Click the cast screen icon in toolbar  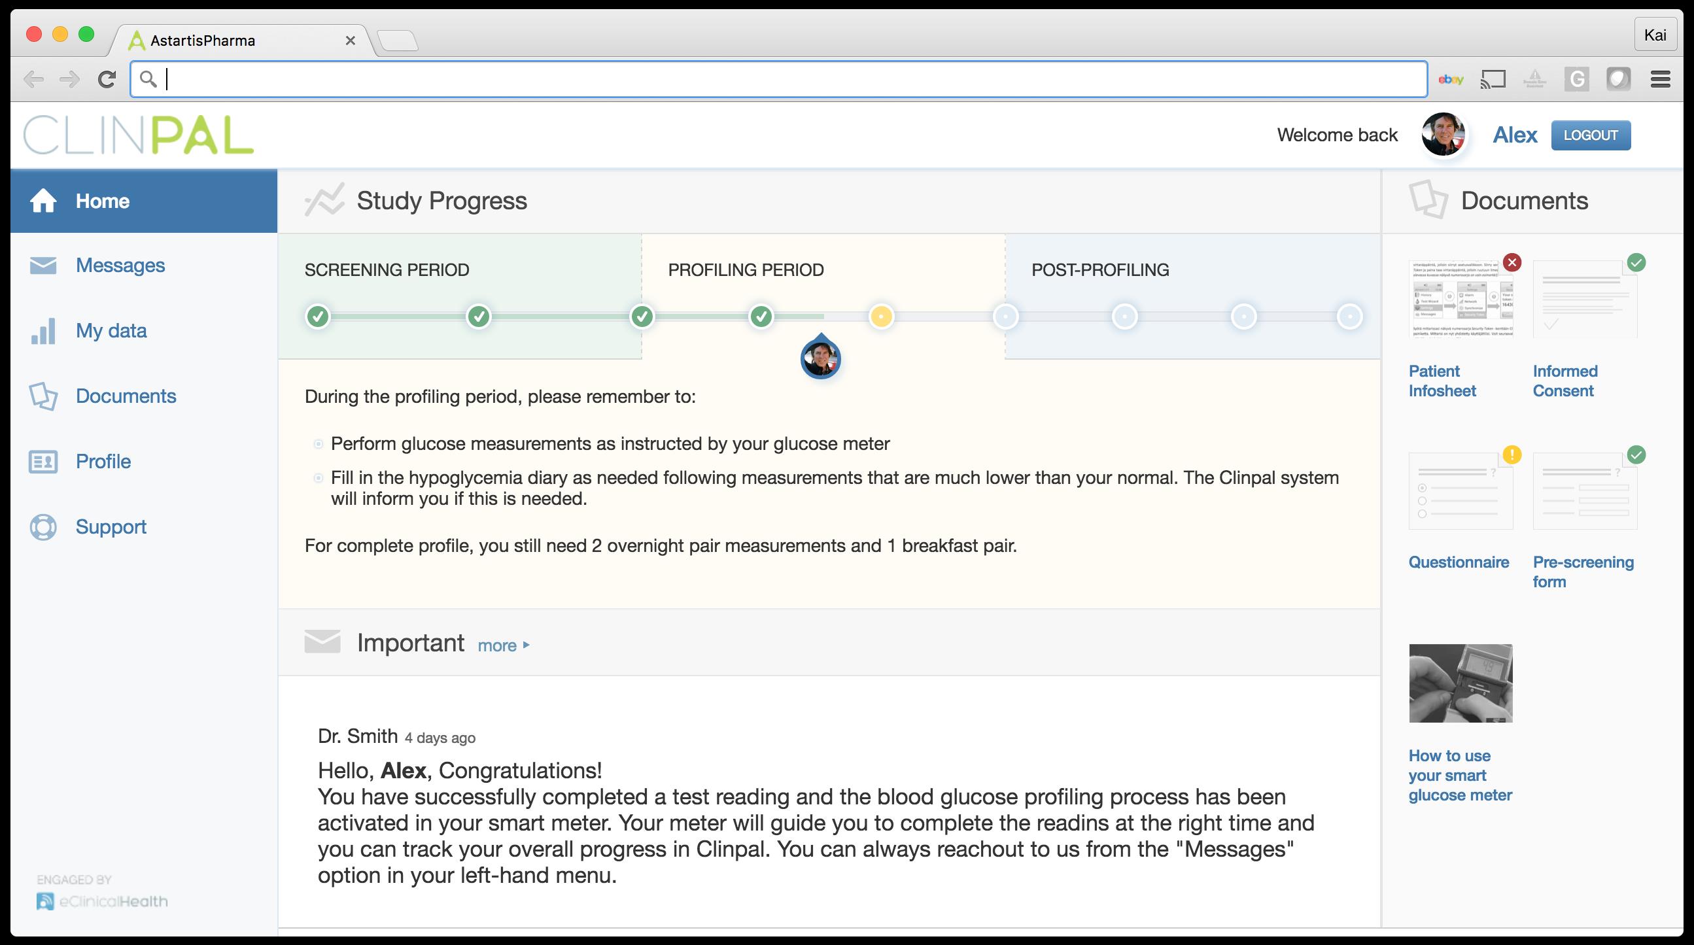[x=1493, y=80]
